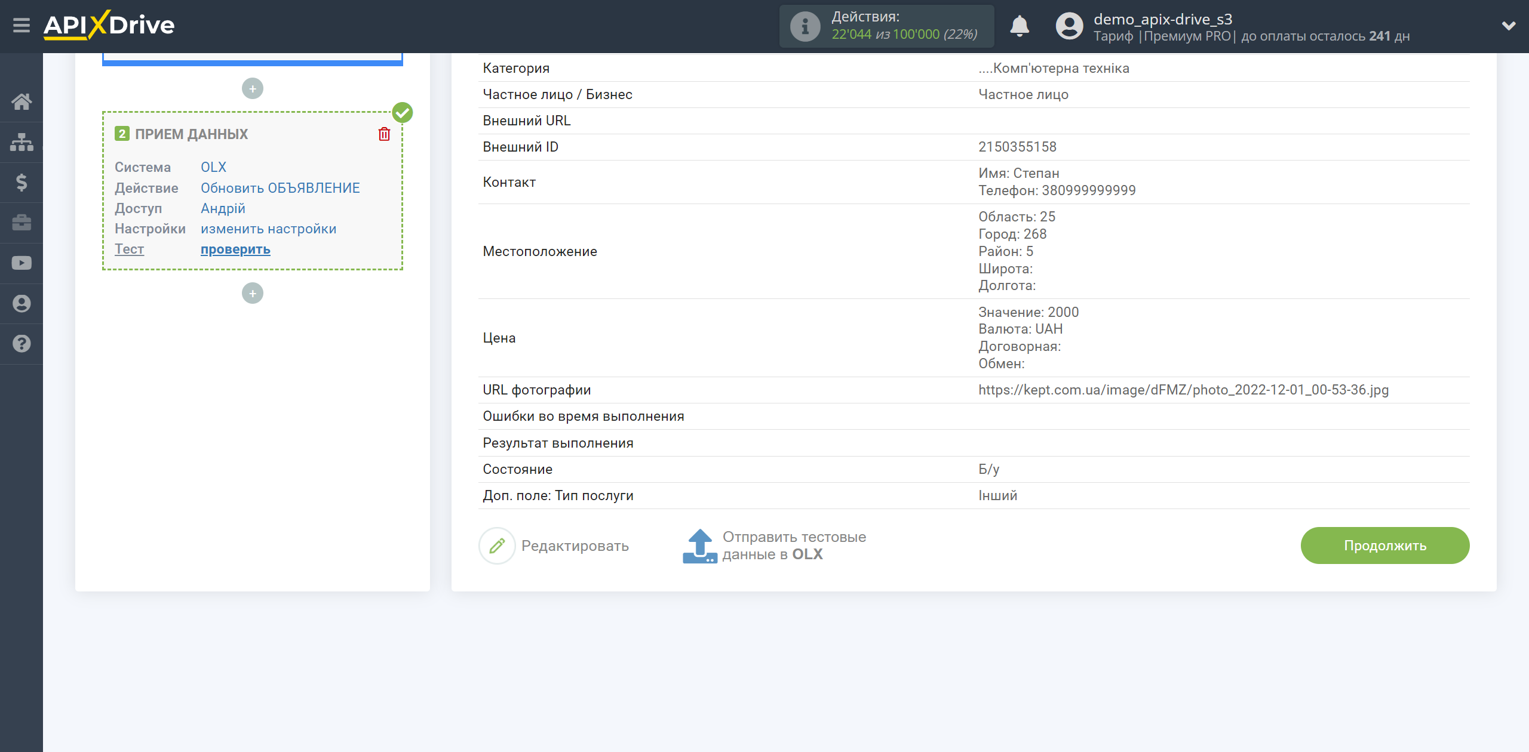Viewport: 1529px width, 752px height.
Task: Click the Інший service type value
Action: (x=997, y=495)
